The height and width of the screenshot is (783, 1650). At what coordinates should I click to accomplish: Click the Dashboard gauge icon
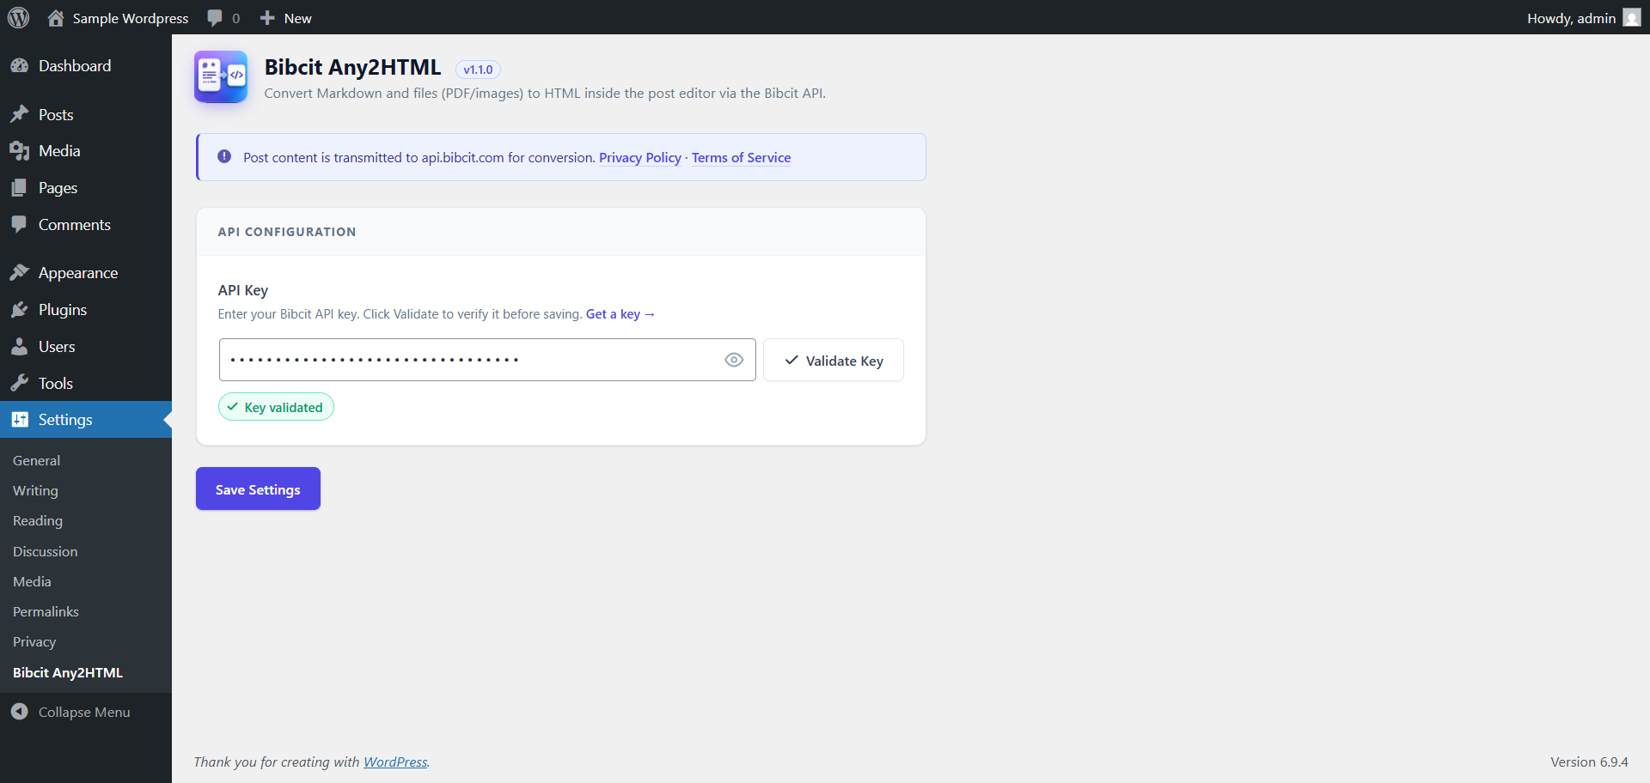click(20, 66)
